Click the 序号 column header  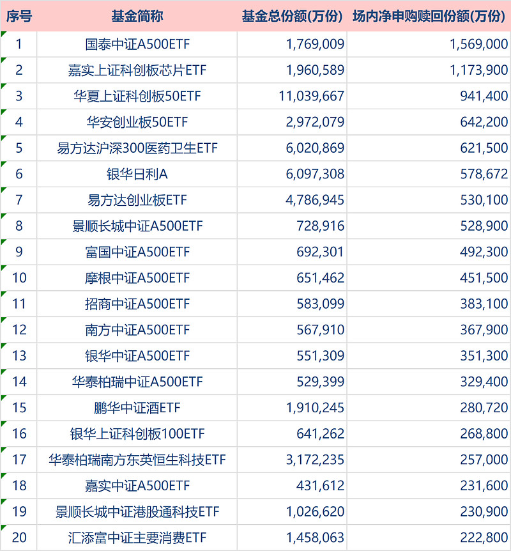coord(19,16)
